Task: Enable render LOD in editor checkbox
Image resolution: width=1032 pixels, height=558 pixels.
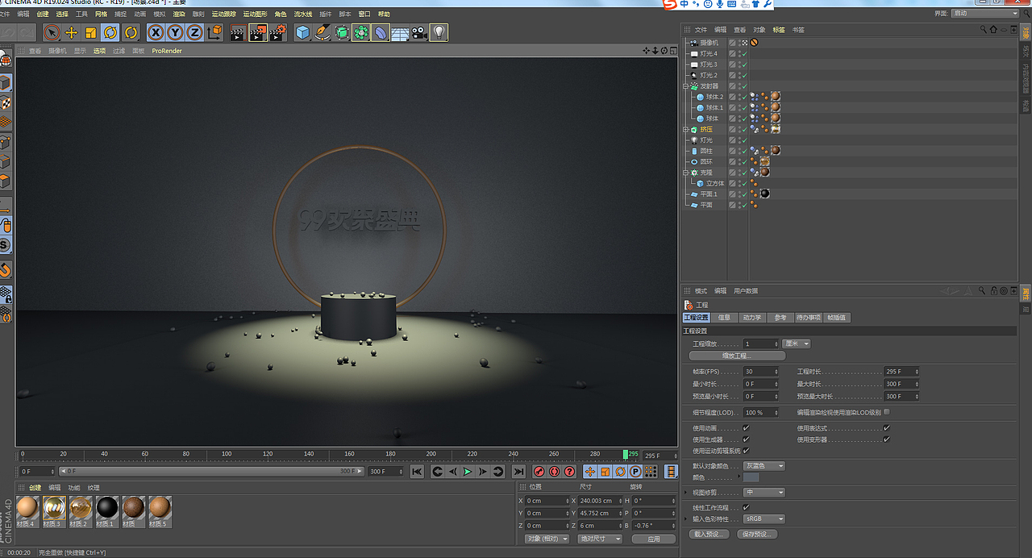Action: tap(887, 412)
